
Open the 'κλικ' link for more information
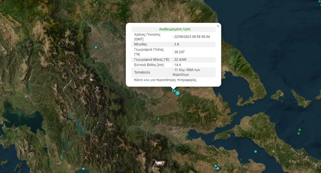coord(147,80)
